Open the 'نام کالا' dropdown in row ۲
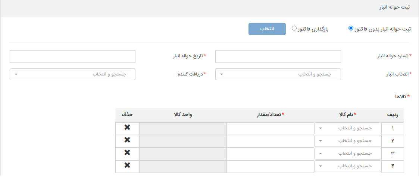Screen dimensions: 419x177 click(348, 141)
